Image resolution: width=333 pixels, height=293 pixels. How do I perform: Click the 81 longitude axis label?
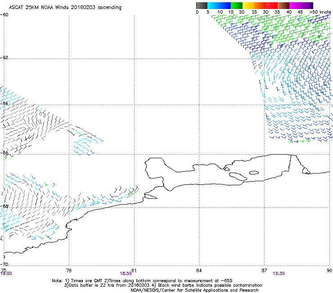pyautogui.click(x=134, y=270)
